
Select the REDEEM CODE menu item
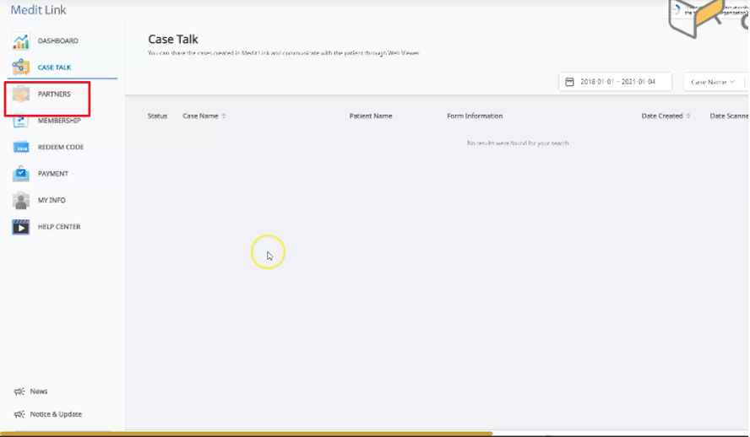tap(61, 148)
